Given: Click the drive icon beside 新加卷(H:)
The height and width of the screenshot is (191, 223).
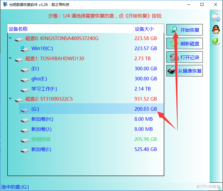Looking at the screenshot, I should 25,120.
